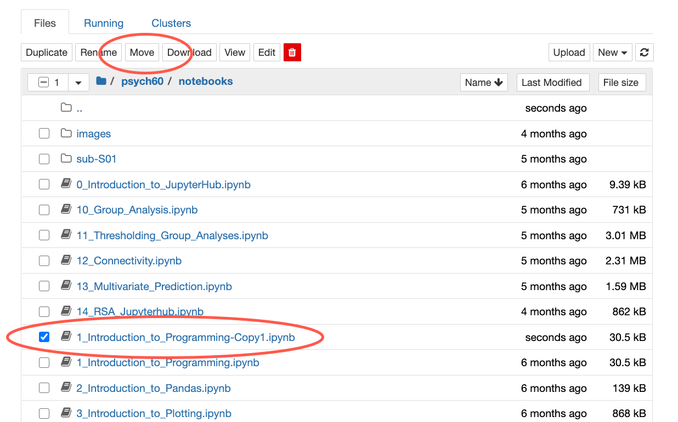Open 13_Multivariate_Prediction.ipynb notebook link
Screen dimensions: 678x422
pyautogui.click(x=154, y=286)
